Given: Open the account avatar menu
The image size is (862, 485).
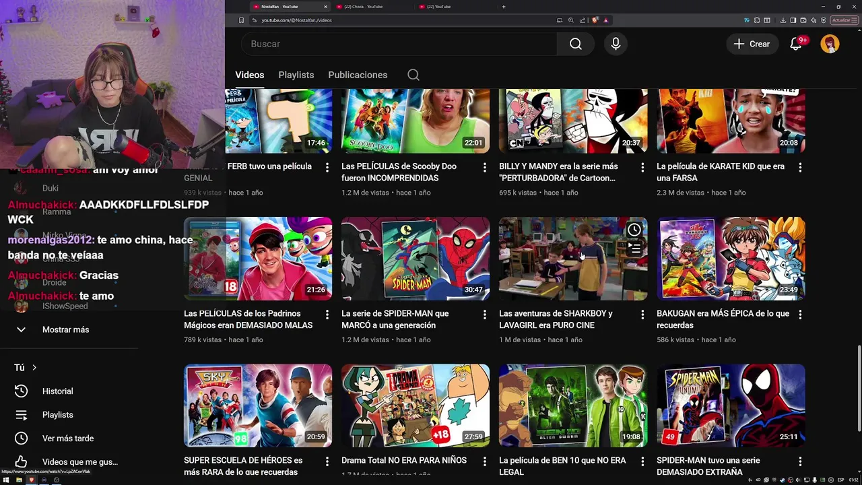Looking at the screenshot, I should 830,44.
